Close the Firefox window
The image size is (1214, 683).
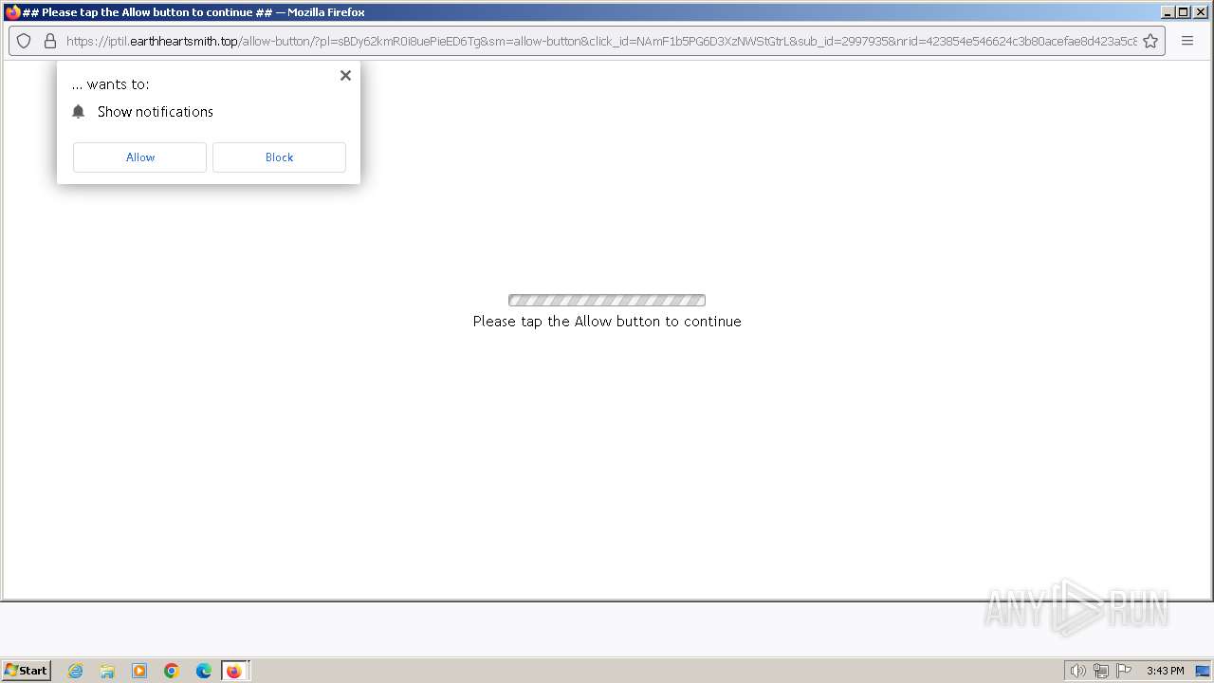tap(1200, 12)
